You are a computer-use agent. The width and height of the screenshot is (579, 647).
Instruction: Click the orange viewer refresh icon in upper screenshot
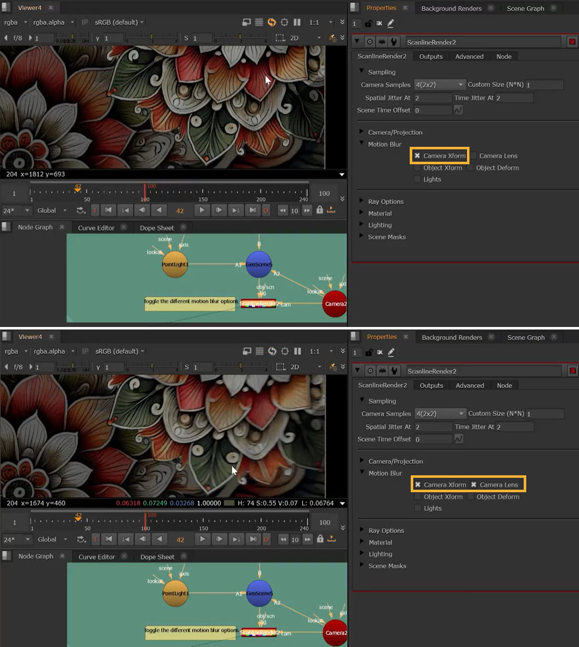coord(272,22)
